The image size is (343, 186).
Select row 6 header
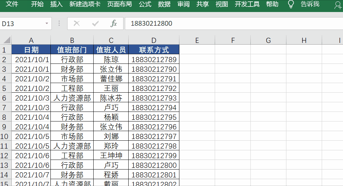point(6,98)
